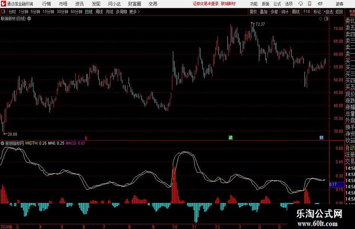This screenshot has height=229, width=355.
Task: Open the 版面 menu
Action: [x=265, y=4]
